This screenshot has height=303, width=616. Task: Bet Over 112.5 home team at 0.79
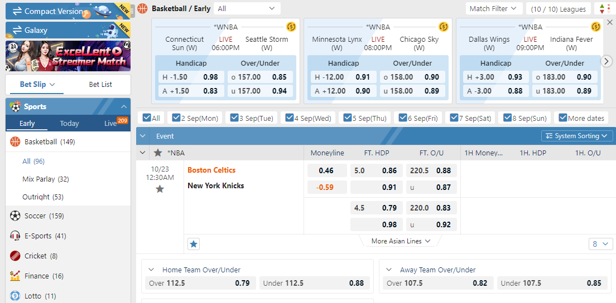coord(200,283)
